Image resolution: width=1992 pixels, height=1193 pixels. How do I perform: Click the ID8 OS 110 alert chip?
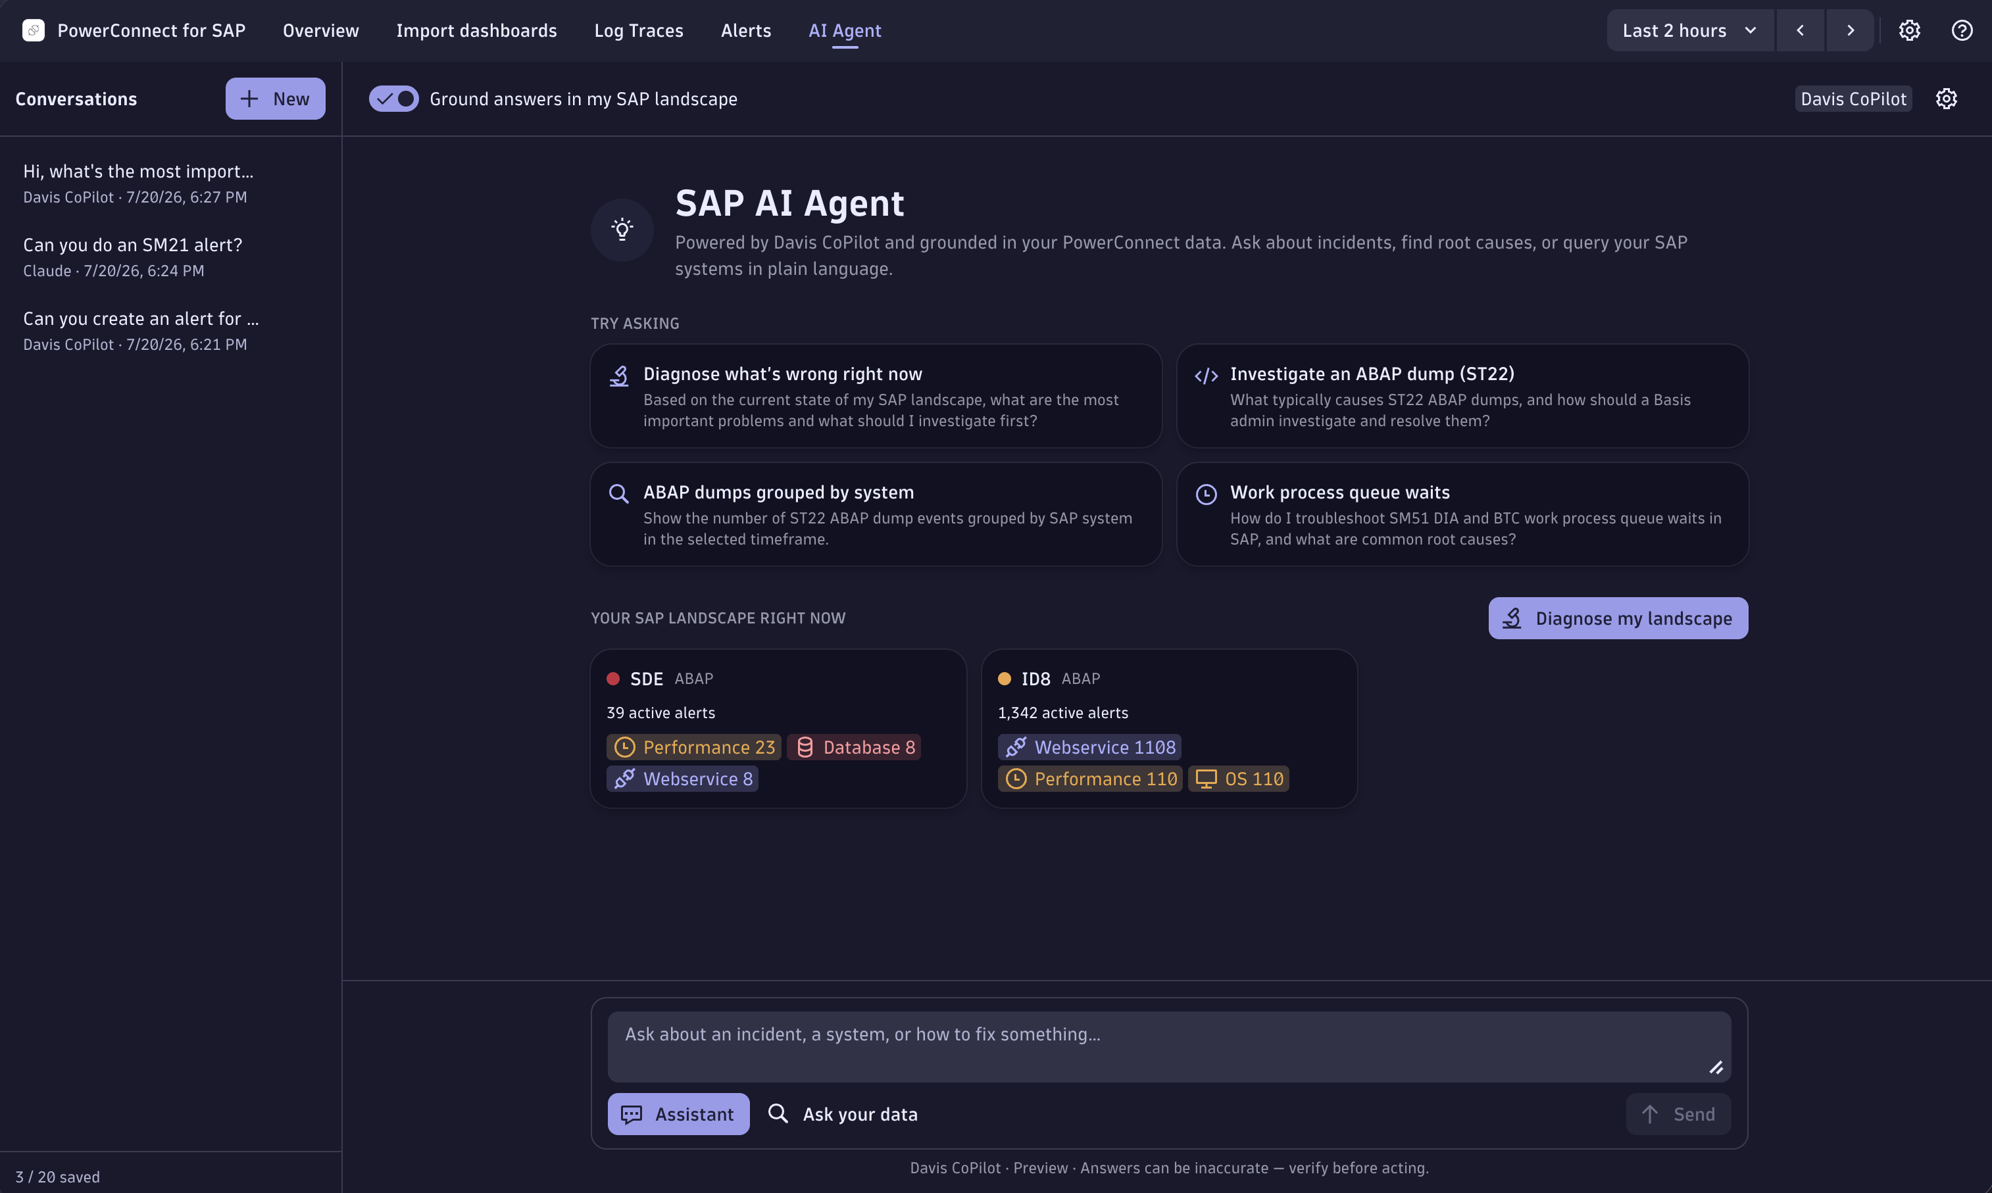click(1239, 779)
